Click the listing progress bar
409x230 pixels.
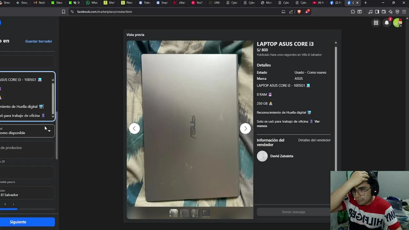click(27, 209)
